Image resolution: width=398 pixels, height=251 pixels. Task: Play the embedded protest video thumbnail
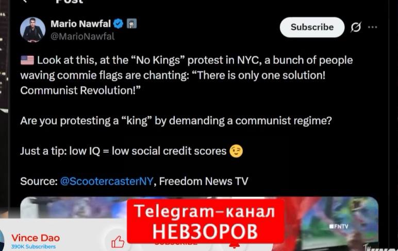(199, 224)
